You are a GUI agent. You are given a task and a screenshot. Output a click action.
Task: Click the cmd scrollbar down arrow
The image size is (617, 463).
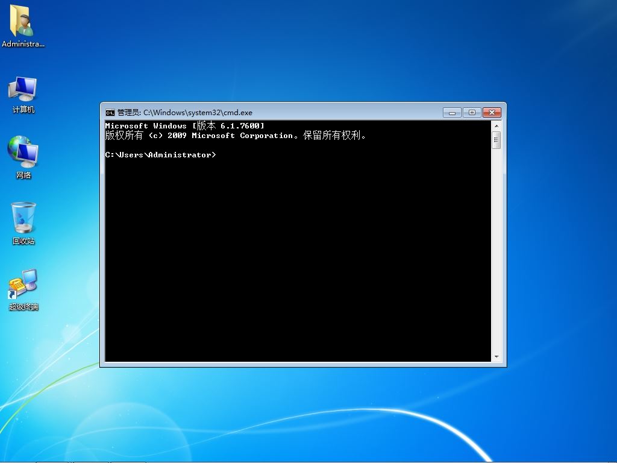(x=496, y=357)
